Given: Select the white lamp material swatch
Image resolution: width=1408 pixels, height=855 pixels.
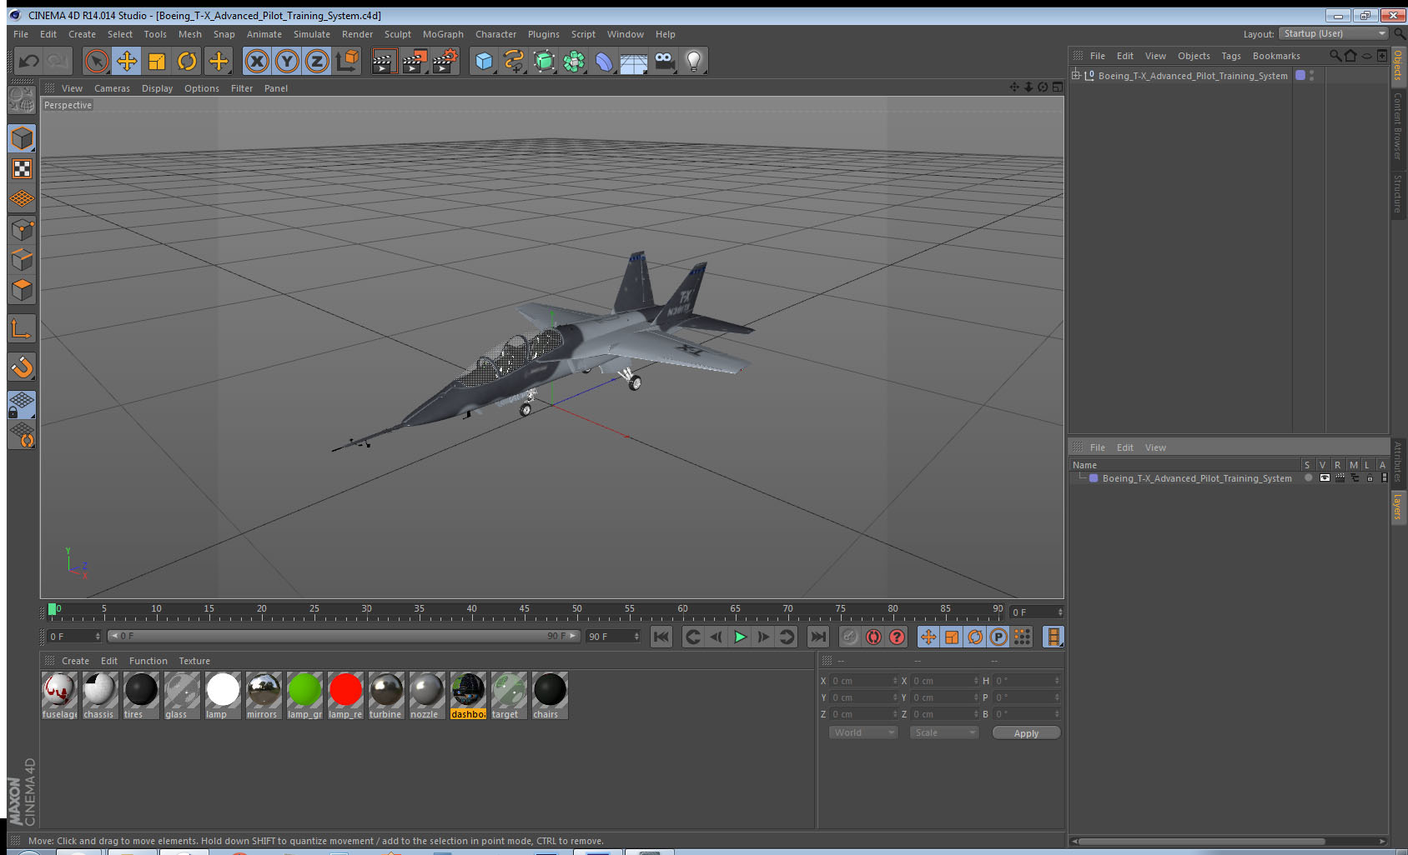Looking at the screenshot, I should click(223, 696).
